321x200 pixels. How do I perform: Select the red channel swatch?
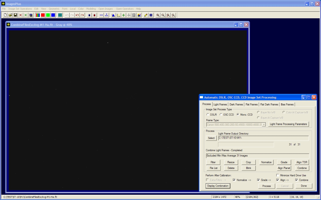43,15
